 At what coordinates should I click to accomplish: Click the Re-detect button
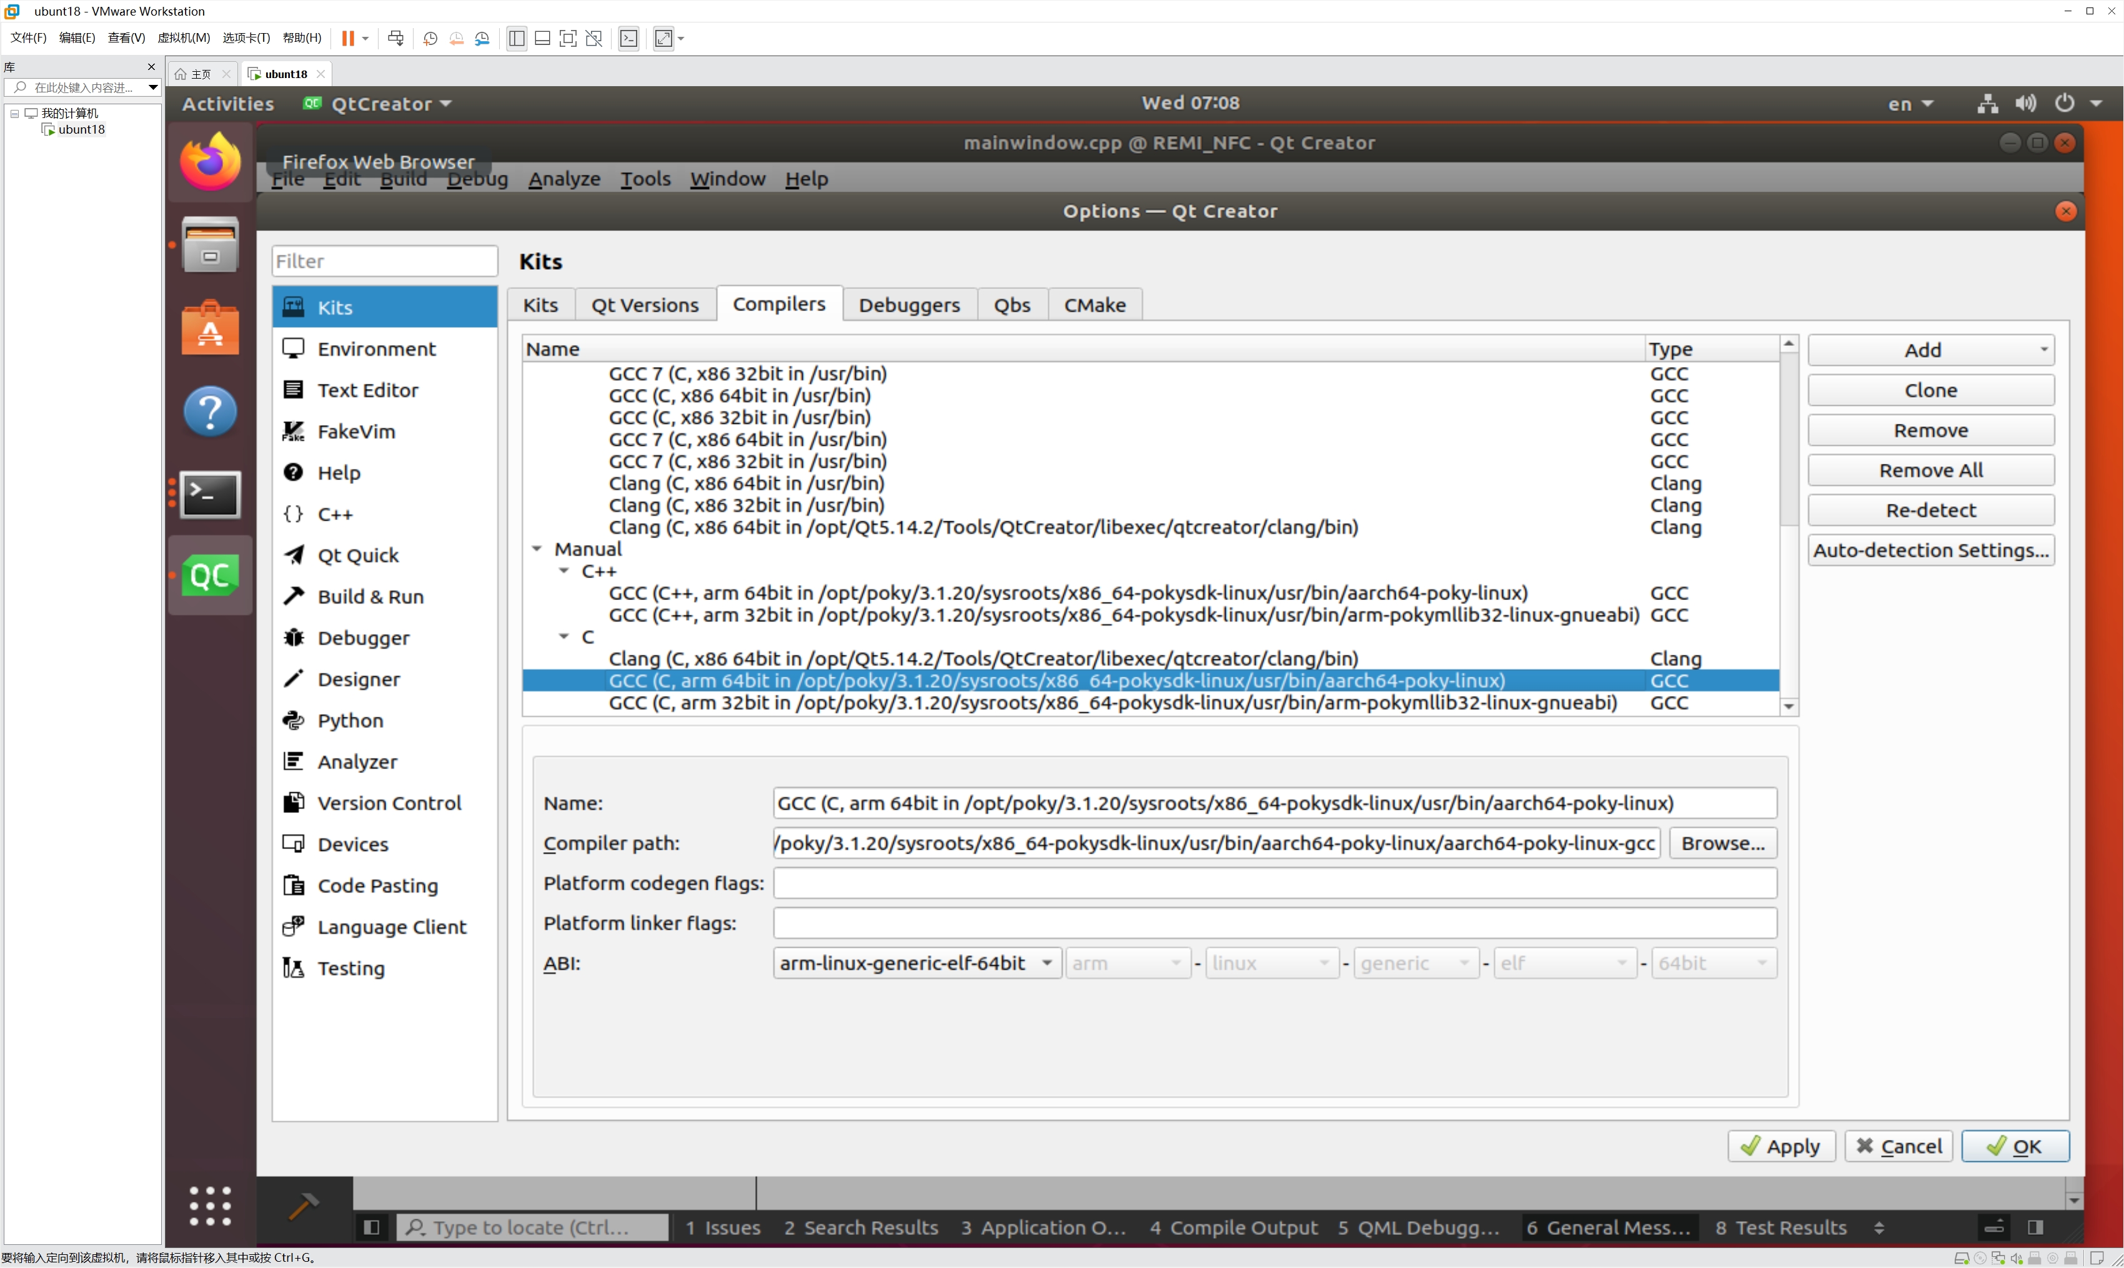pos(1931,510)
